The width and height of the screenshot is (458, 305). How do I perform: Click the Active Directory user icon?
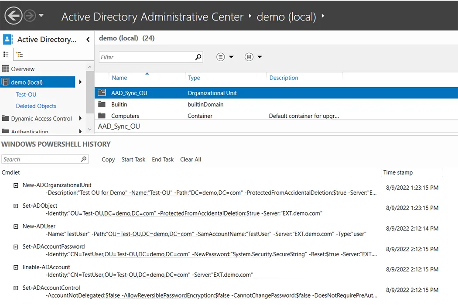(7, 39)
